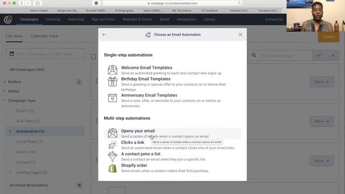The height and width of the screenshot is (194, 345).
Task: Open the first campaign's More dropdown
Action: 322,82
